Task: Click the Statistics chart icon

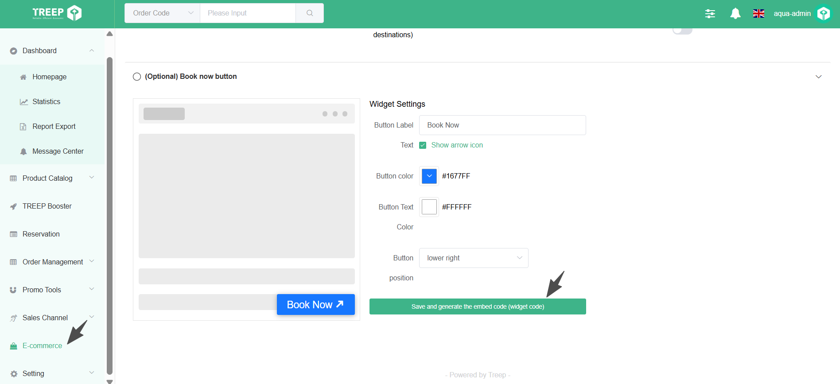Action: (x=23, y=102)
